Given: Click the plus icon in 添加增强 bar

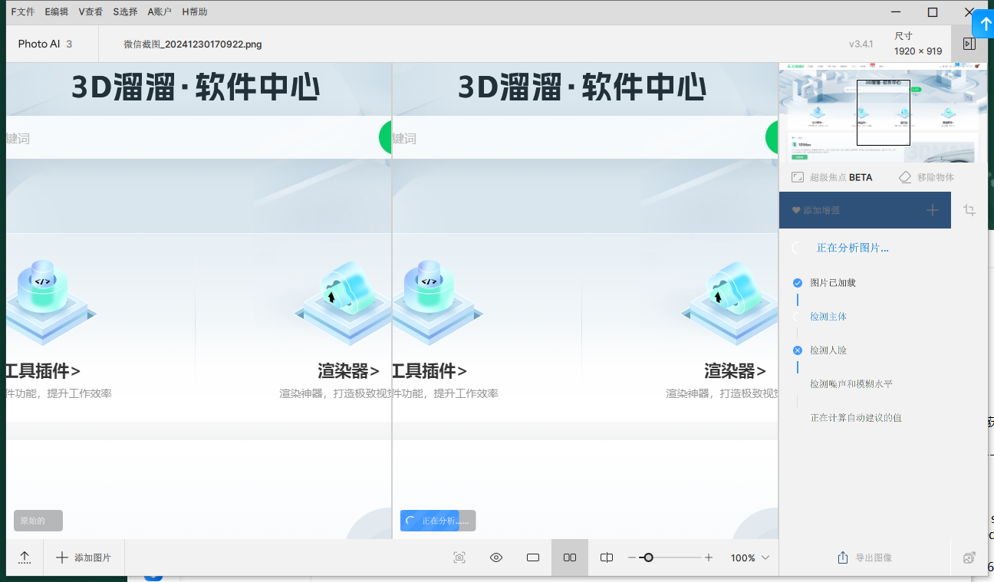Looking at the screenshot, I should tap(933, 210).
